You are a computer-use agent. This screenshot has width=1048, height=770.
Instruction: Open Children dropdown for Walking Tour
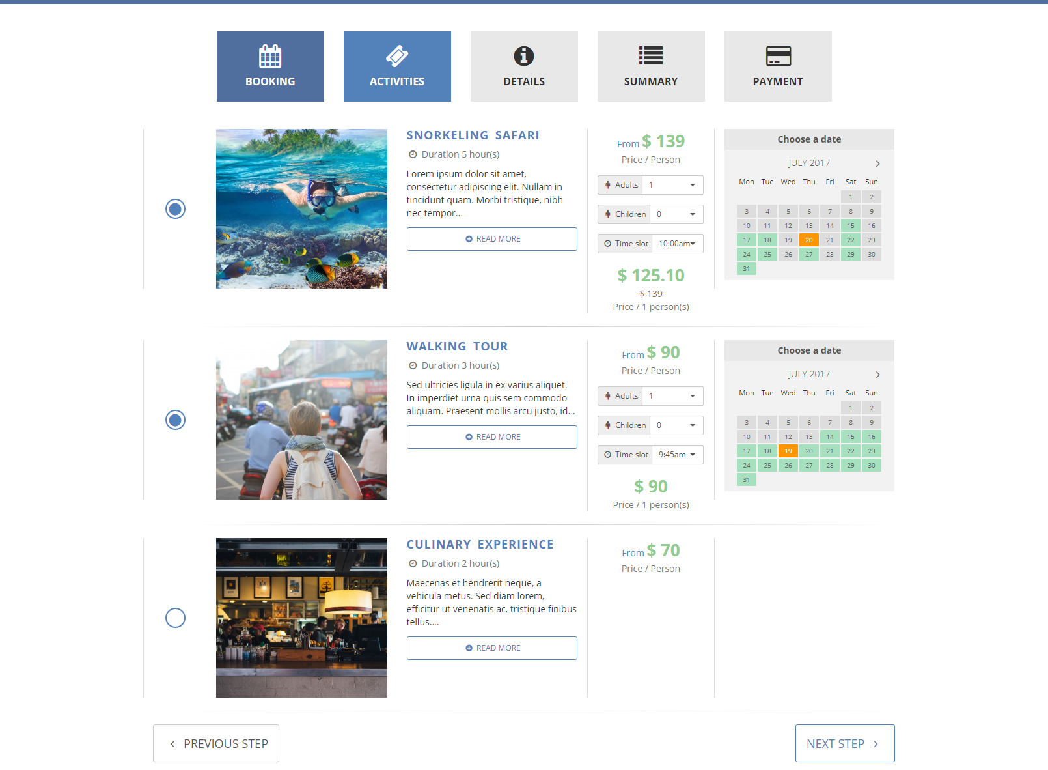point(676,425)
